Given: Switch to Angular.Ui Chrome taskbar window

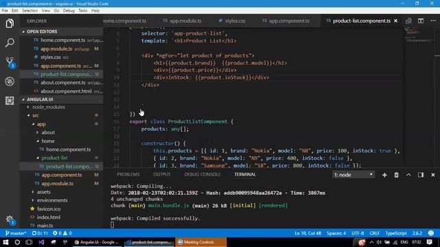Looking at the screenshot, I should [96, 242].
